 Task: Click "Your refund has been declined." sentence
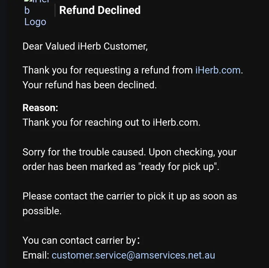pos(90,85)
